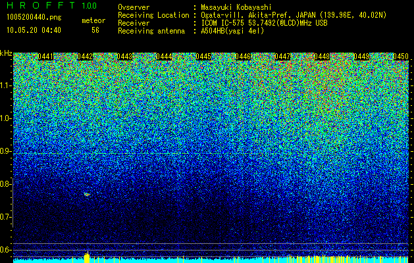
Task: Click the 0450 time marker
Action: (x=401, y=57)
